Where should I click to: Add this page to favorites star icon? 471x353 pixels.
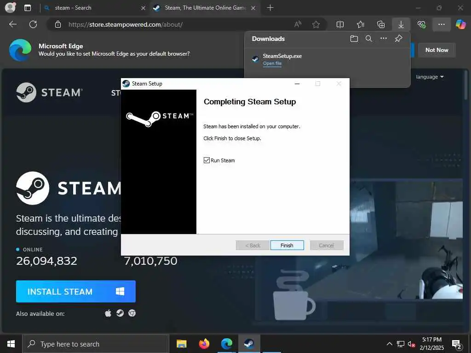coord(316,24)
